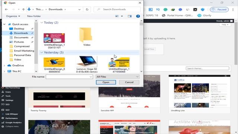Image resolution: width=238 pixels, height=134 pixels.
Task: Open Tools in WordPress menu
Action: click(8, 96)
